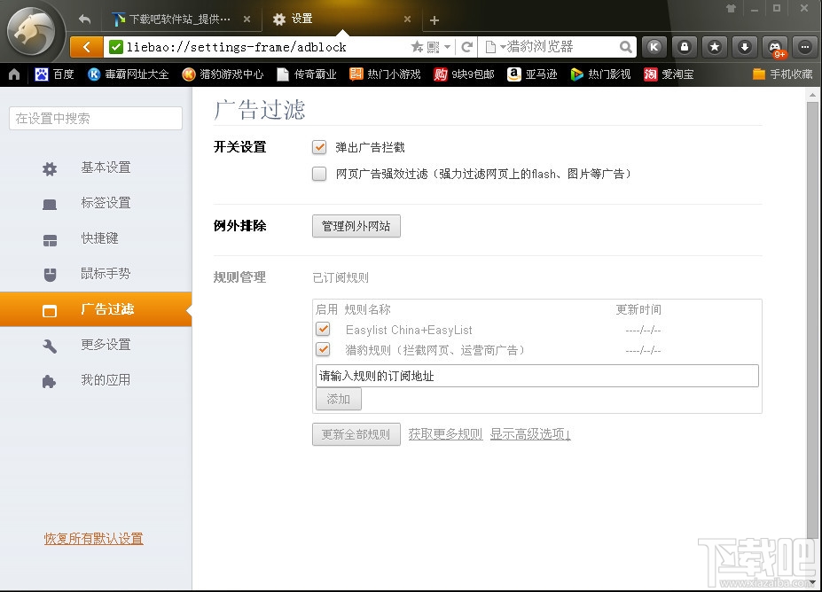The width and height of the screenshot is (822, 592).
Task: Select the gear icon next to 基本设置
Action: tap(49, 167)
